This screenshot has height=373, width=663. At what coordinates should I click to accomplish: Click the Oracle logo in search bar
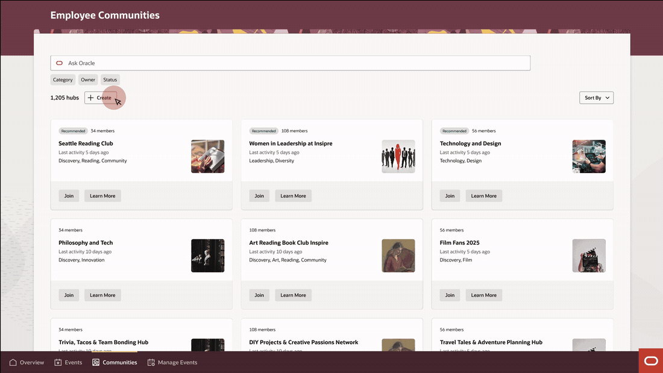[x=59, y=63]
